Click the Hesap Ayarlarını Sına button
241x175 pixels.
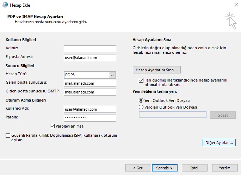(x=157, y=70)
